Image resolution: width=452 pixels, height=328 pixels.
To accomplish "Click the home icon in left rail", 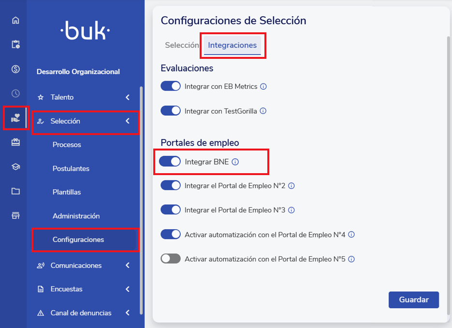I will pos(15,20).
